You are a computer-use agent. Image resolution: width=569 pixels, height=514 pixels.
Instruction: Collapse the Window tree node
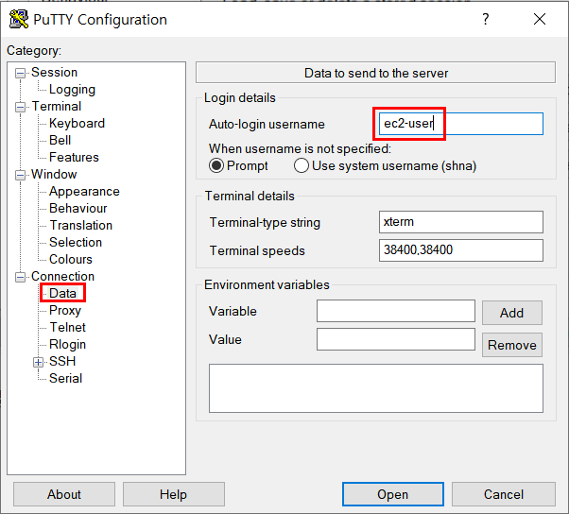(21, 175)
